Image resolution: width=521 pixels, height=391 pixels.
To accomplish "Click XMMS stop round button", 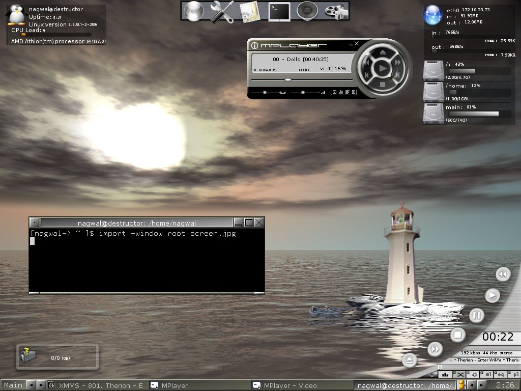I will click(x=457, y=335).
